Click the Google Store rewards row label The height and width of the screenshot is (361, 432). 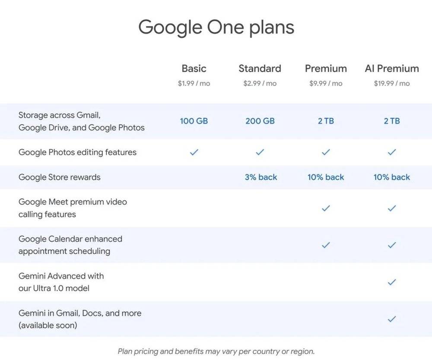(59, 177)
